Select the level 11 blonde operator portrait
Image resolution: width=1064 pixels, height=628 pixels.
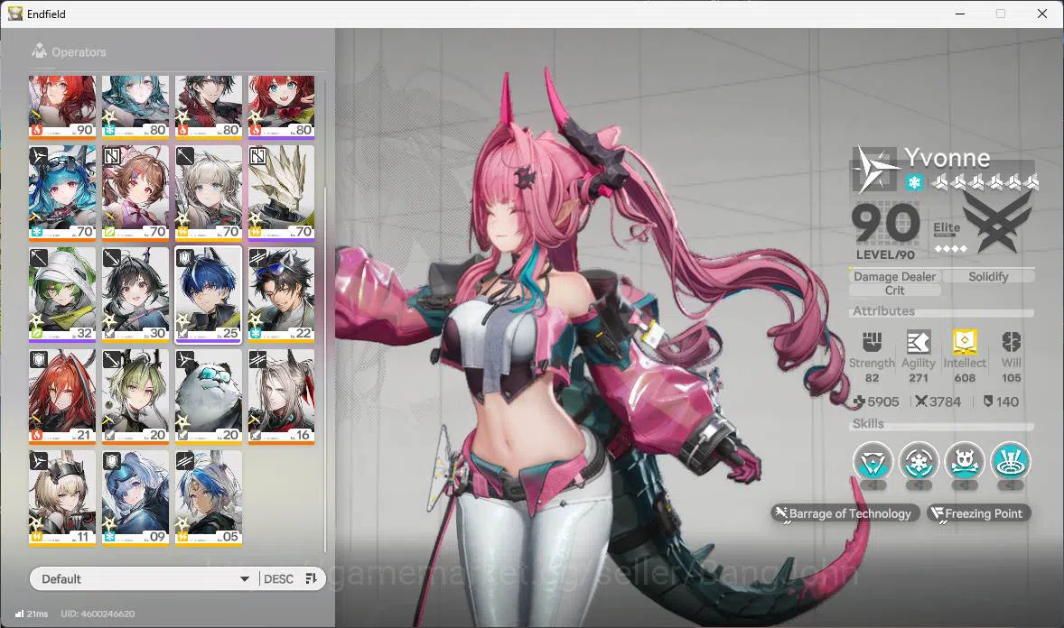pos(61,498)
